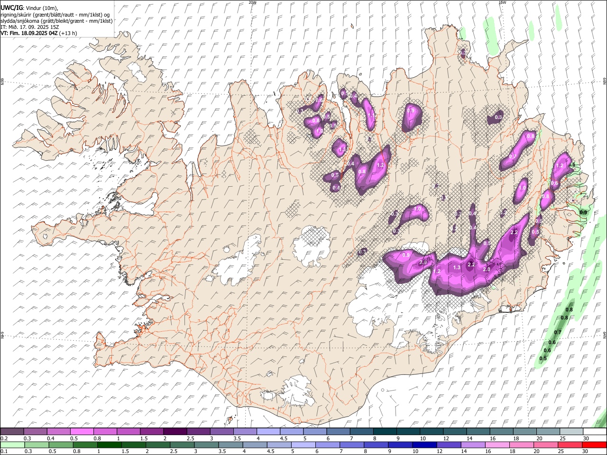Click bottom legend swatch between 14 and 16
Screen dimensions: 607x455
click(473, 445)
